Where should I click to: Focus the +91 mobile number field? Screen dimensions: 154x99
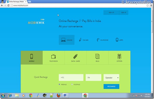click(71, 77)
